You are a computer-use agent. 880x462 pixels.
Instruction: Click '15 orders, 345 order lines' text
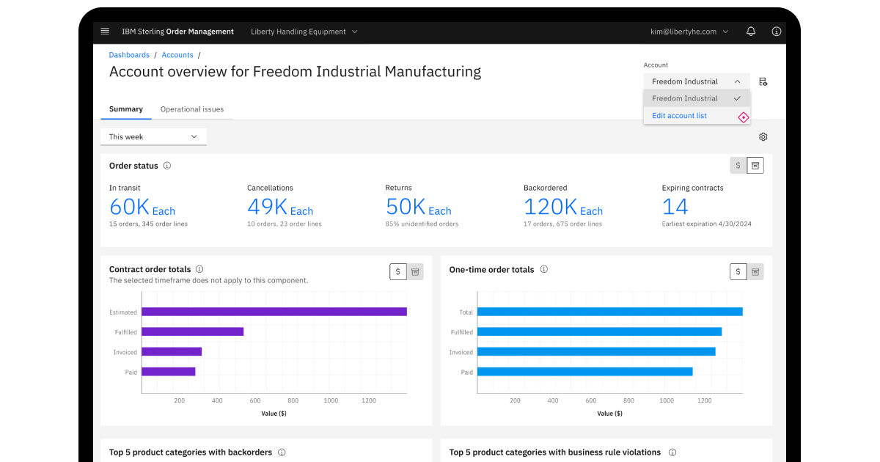coord(148,224)
